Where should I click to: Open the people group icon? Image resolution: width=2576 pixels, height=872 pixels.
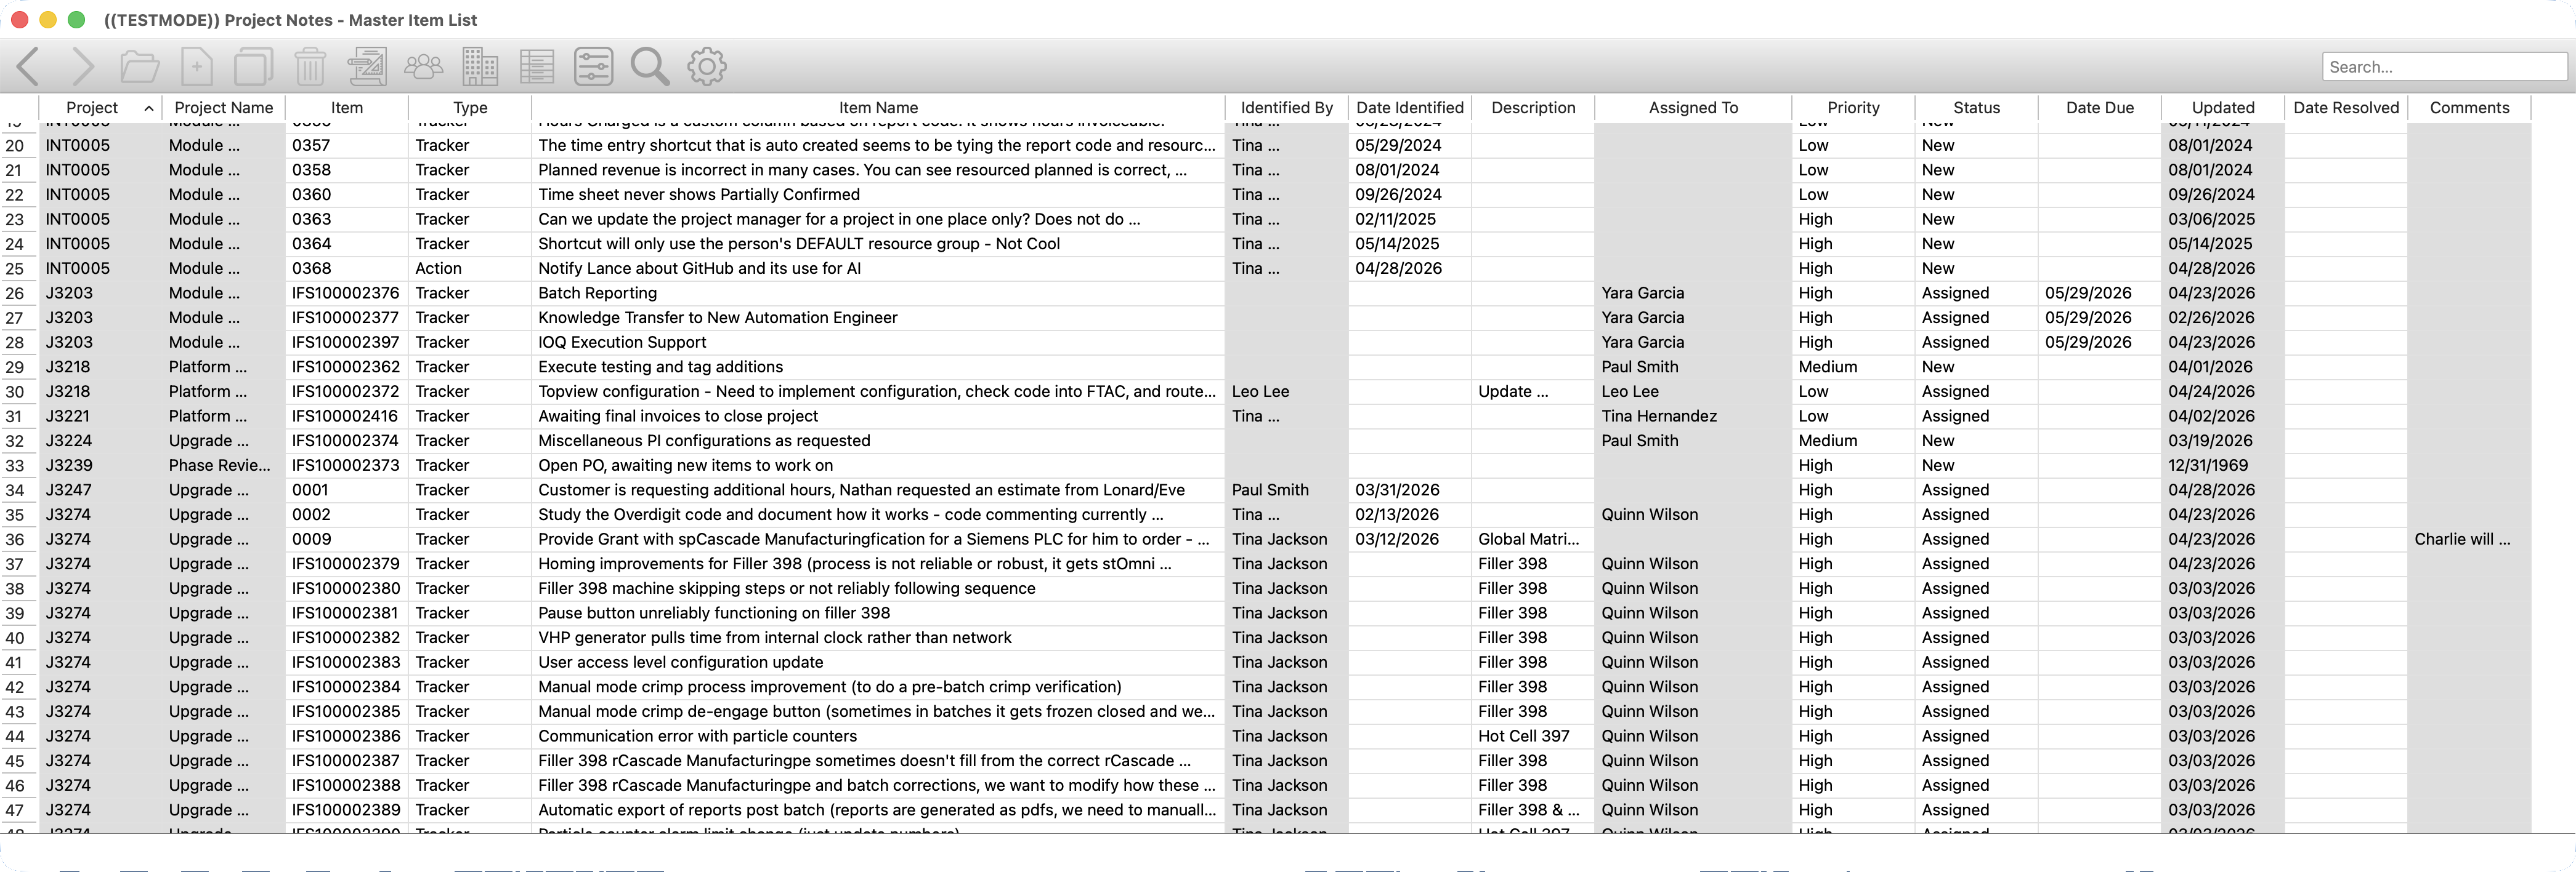tap(423, 67)
